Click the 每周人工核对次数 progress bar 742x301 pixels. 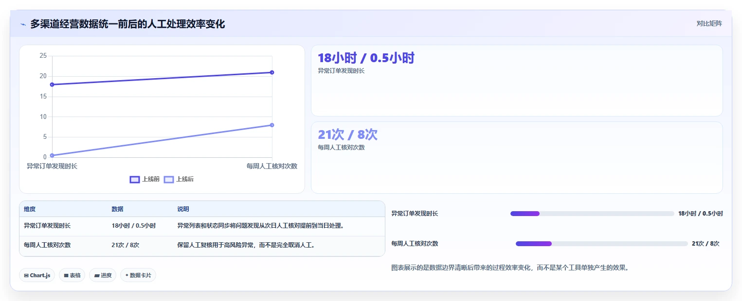pyautogui.click(x=602, y=244)
